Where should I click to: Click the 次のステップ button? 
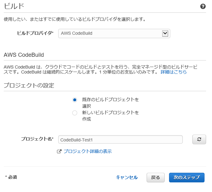[186, 178]
